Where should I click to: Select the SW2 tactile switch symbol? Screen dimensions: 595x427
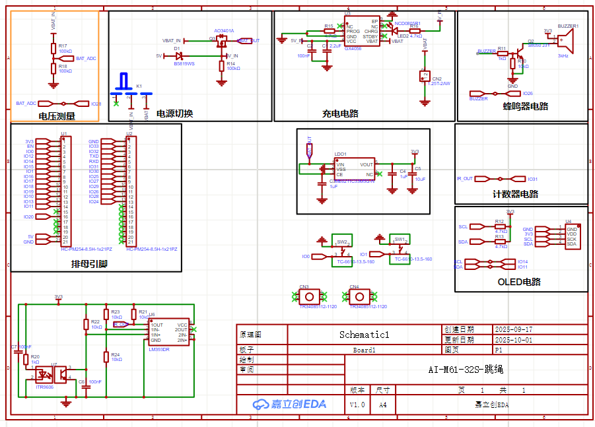[x=342, y=251]
